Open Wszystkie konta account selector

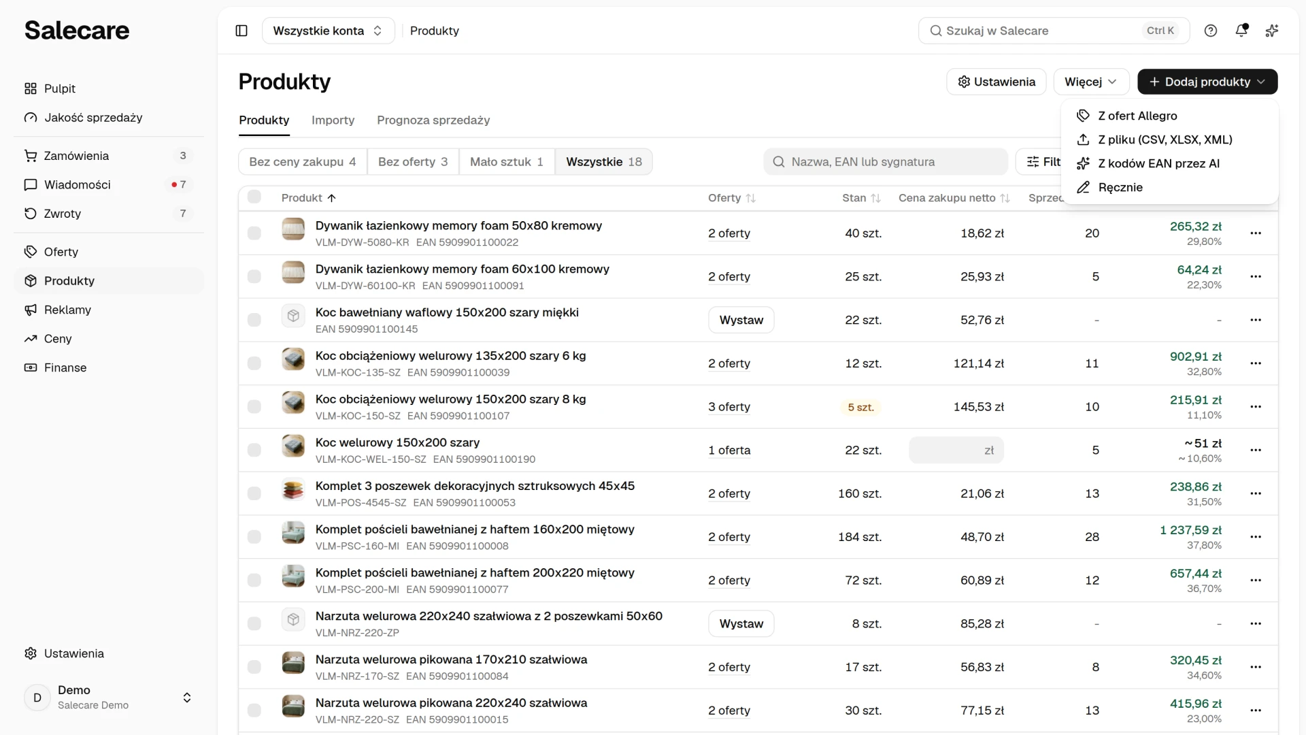pyautogui.click(x=328, y=31)
